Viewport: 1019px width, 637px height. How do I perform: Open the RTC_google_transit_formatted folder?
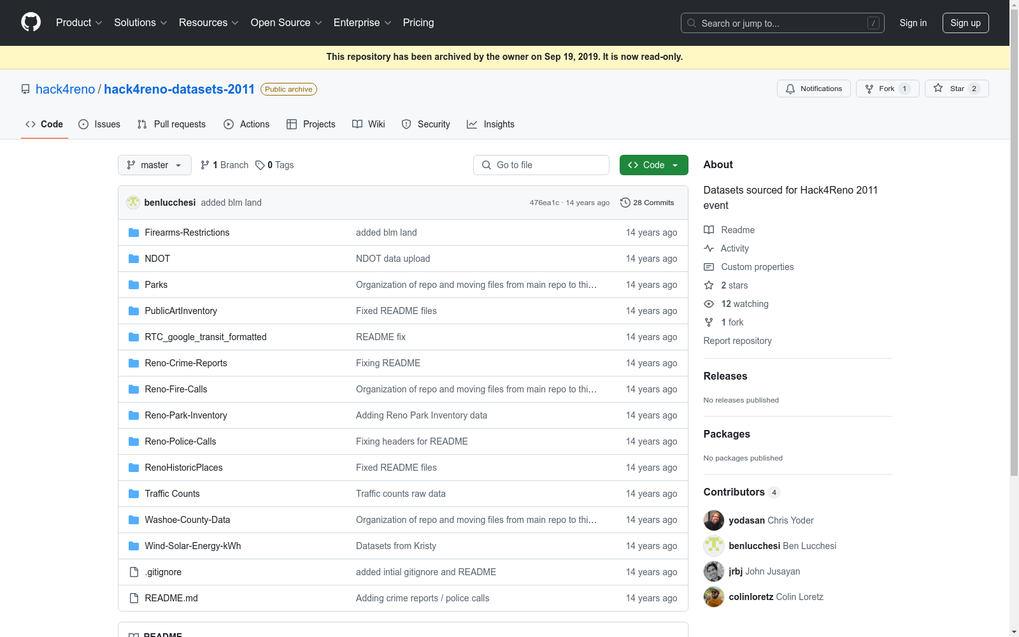pos(206,337)
